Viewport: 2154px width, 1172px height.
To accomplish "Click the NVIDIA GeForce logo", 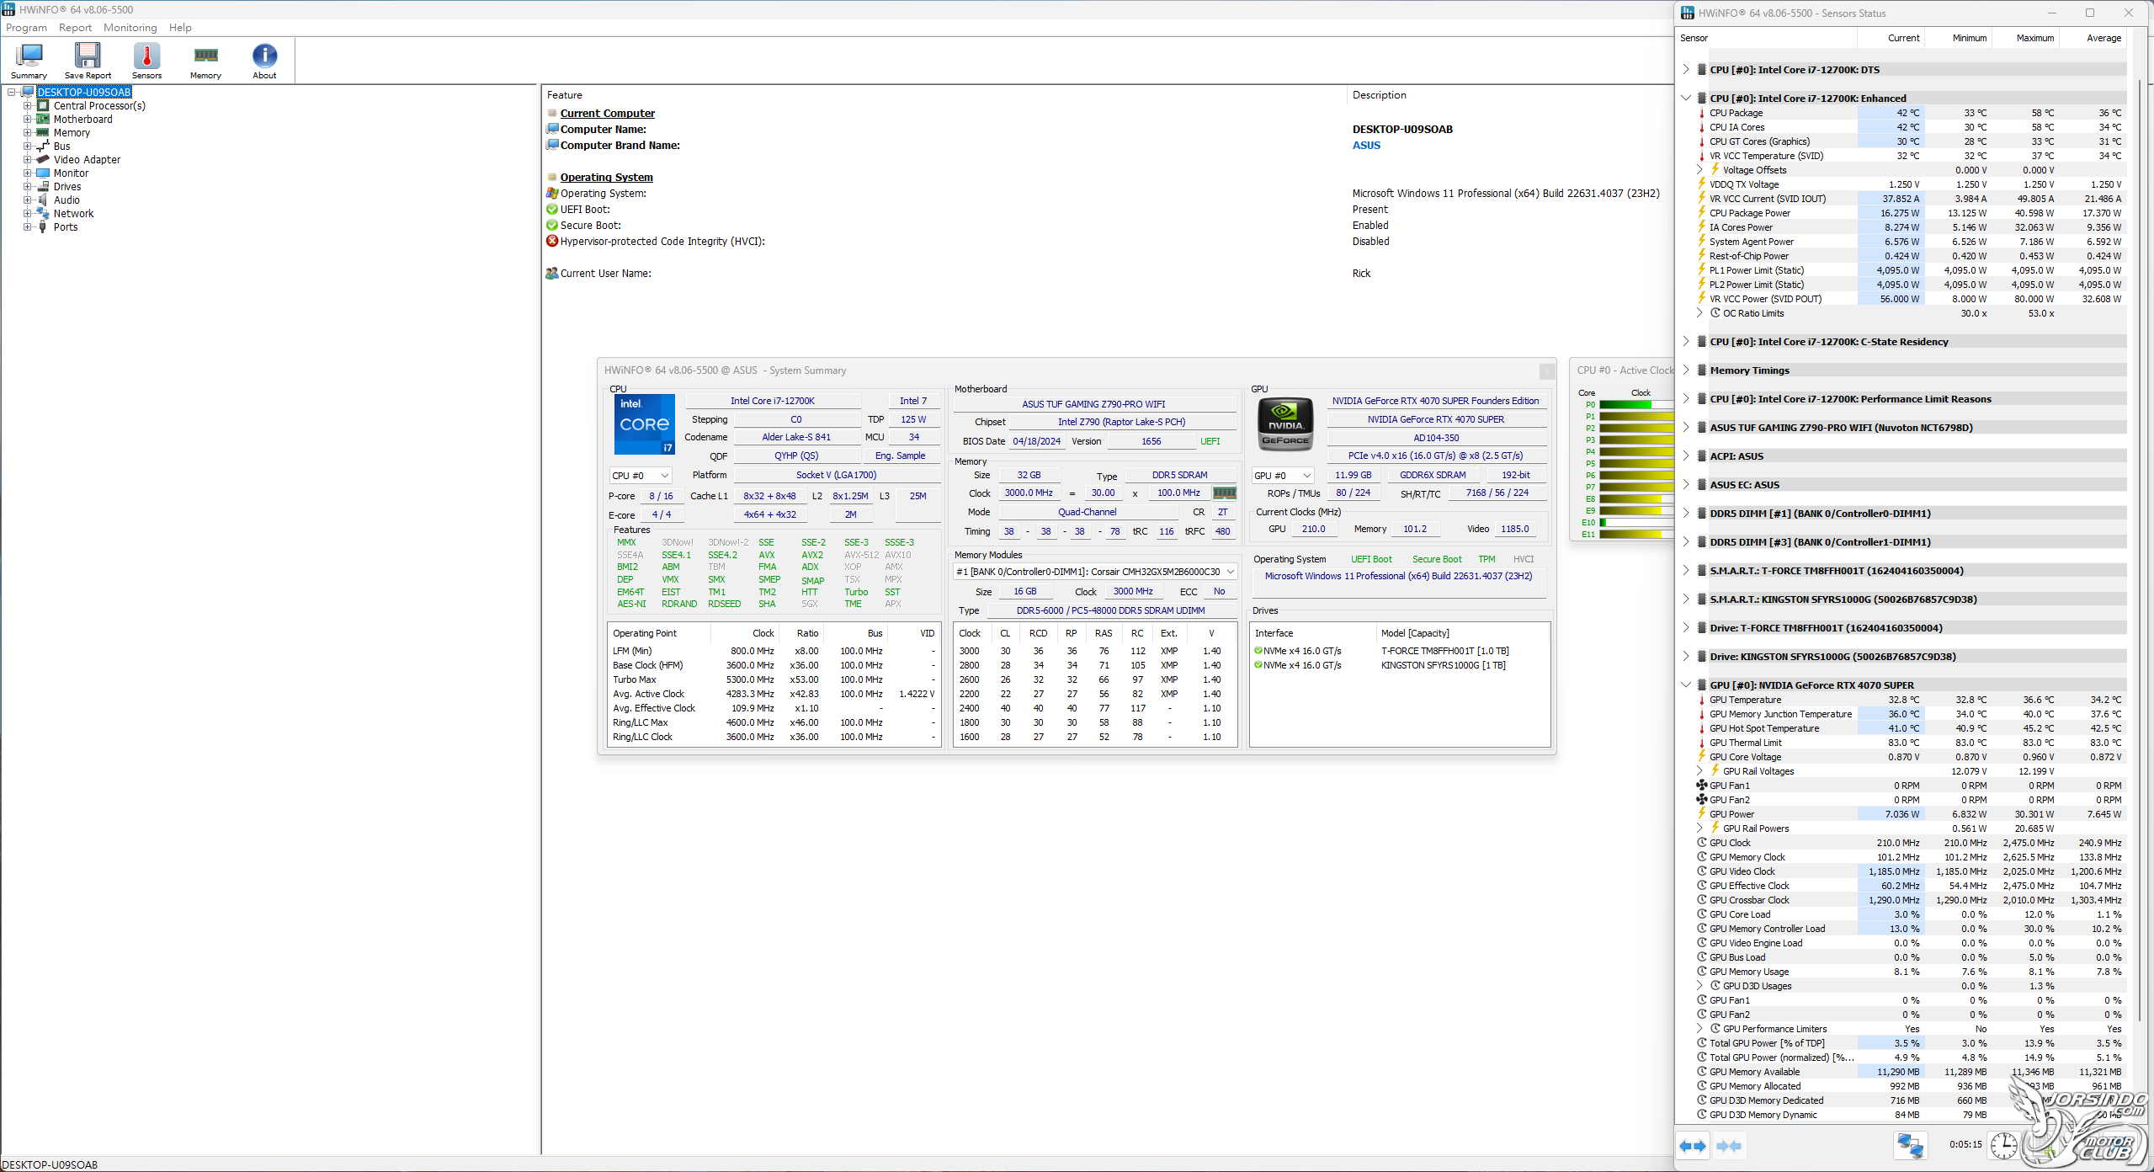I will click(x=1284, y=424).
